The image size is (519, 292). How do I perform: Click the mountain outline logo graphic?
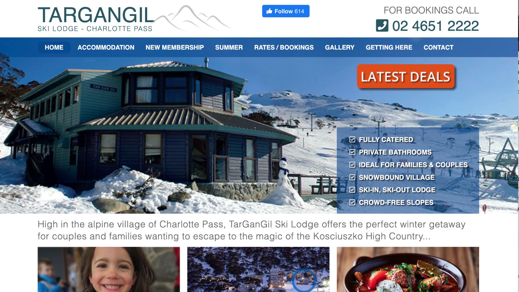(193, 18)
